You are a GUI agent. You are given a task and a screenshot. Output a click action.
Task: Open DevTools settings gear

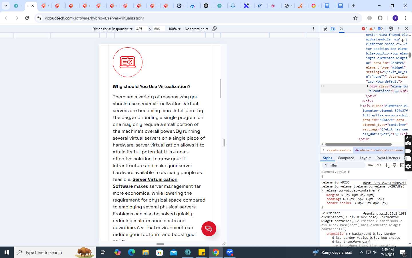click(391, 29)
